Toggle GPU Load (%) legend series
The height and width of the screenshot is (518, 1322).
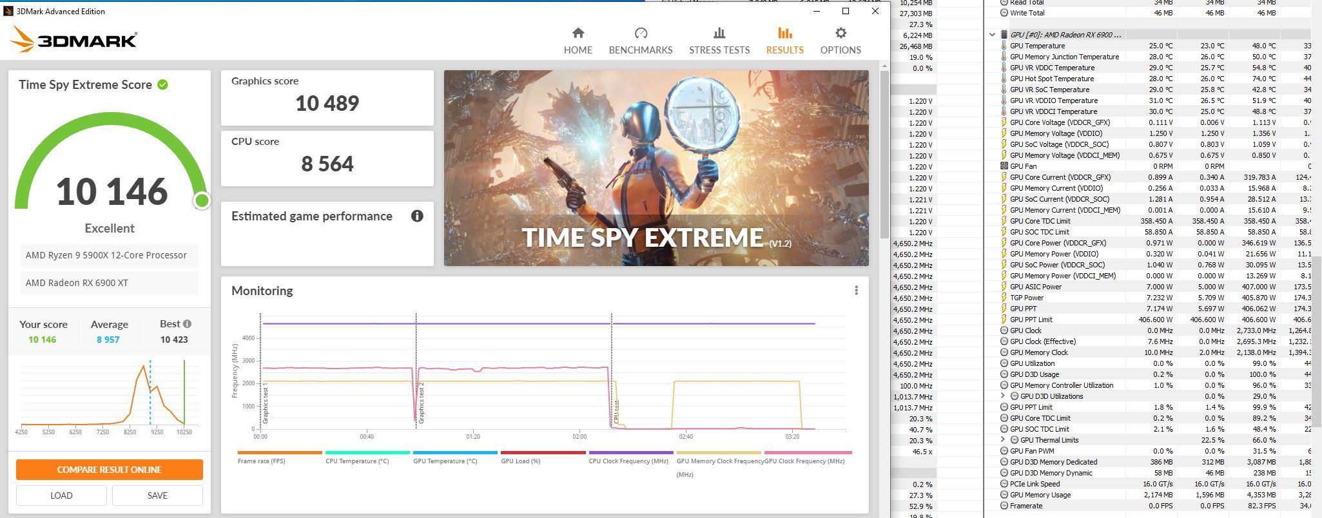click(x=543, y=457)
